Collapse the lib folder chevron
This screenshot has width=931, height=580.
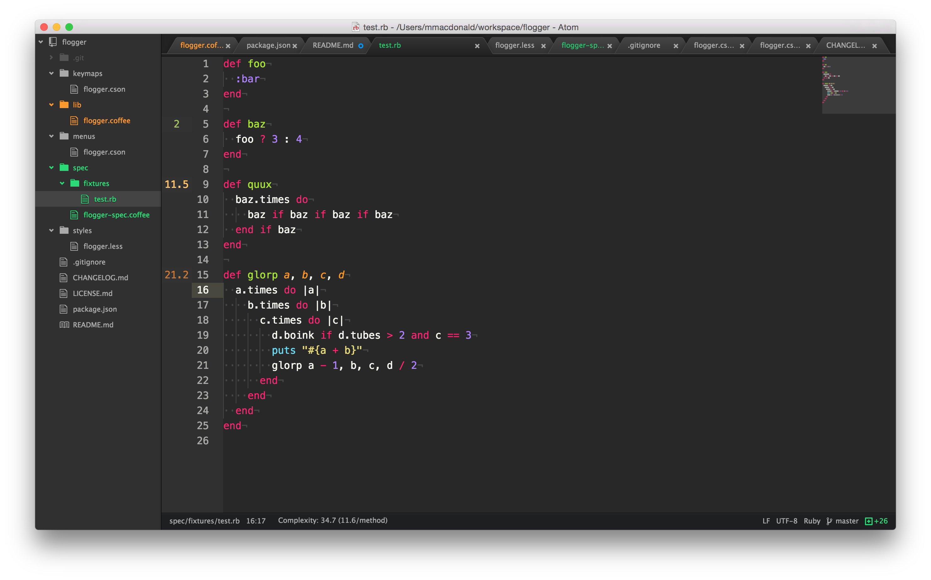tap(52, 105)
